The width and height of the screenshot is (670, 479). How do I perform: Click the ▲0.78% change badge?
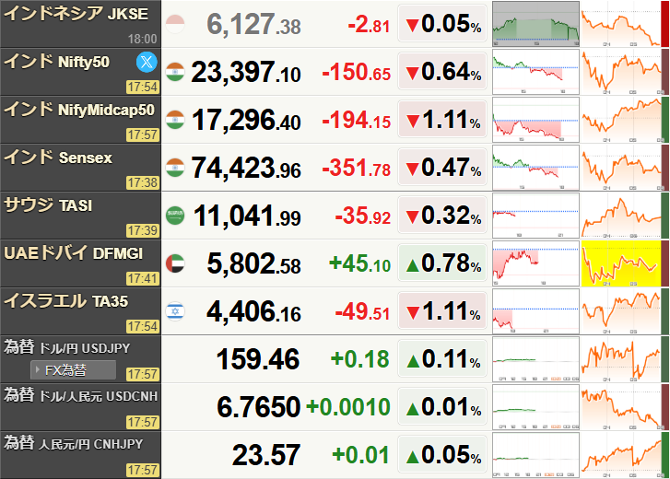point(442,263)
